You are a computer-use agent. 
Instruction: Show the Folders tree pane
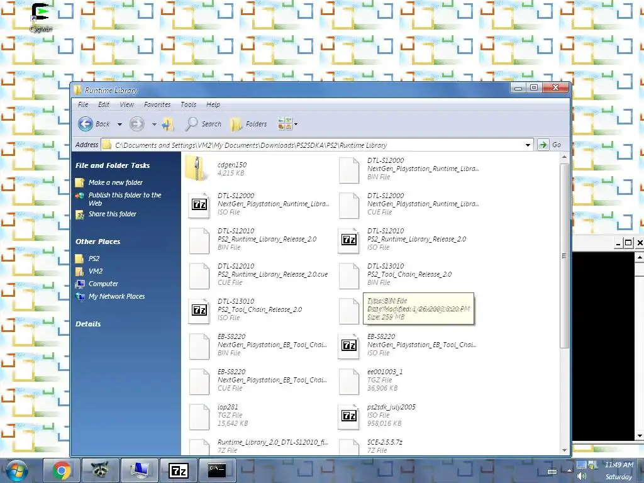point(248,124)
